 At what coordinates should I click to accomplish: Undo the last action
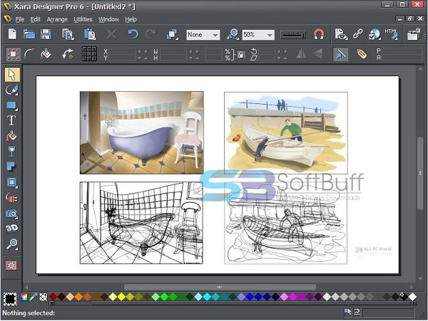point(133,35)
